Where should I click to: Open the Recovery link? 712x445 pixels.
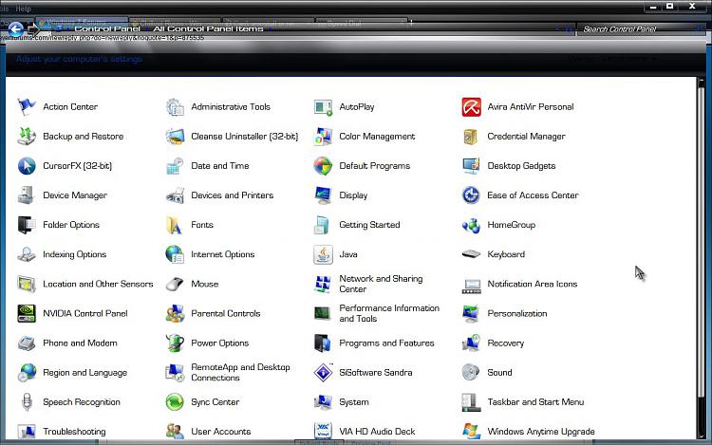[x=505, y=343]
